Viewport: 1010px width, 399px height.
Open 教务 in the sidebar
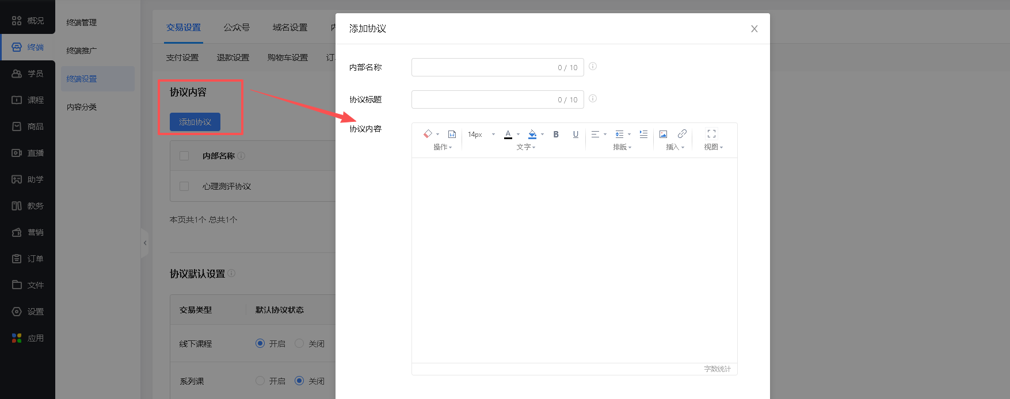click(28, 206)
